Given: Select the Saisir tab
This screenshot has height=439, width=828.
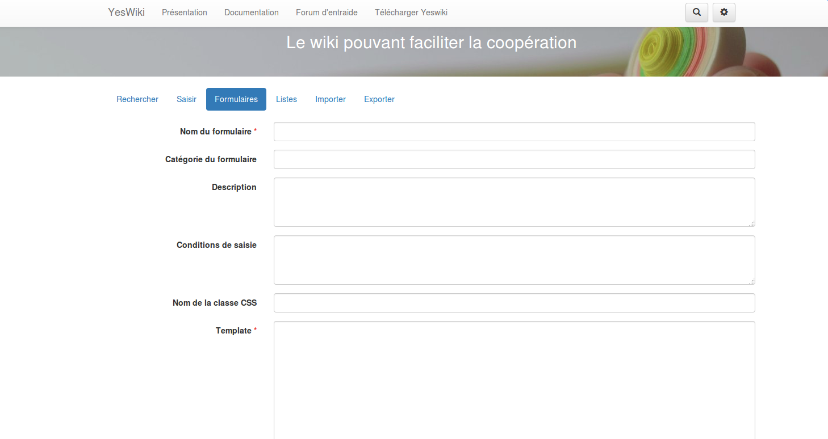Looking at the screenshot, I should [186, 99].
